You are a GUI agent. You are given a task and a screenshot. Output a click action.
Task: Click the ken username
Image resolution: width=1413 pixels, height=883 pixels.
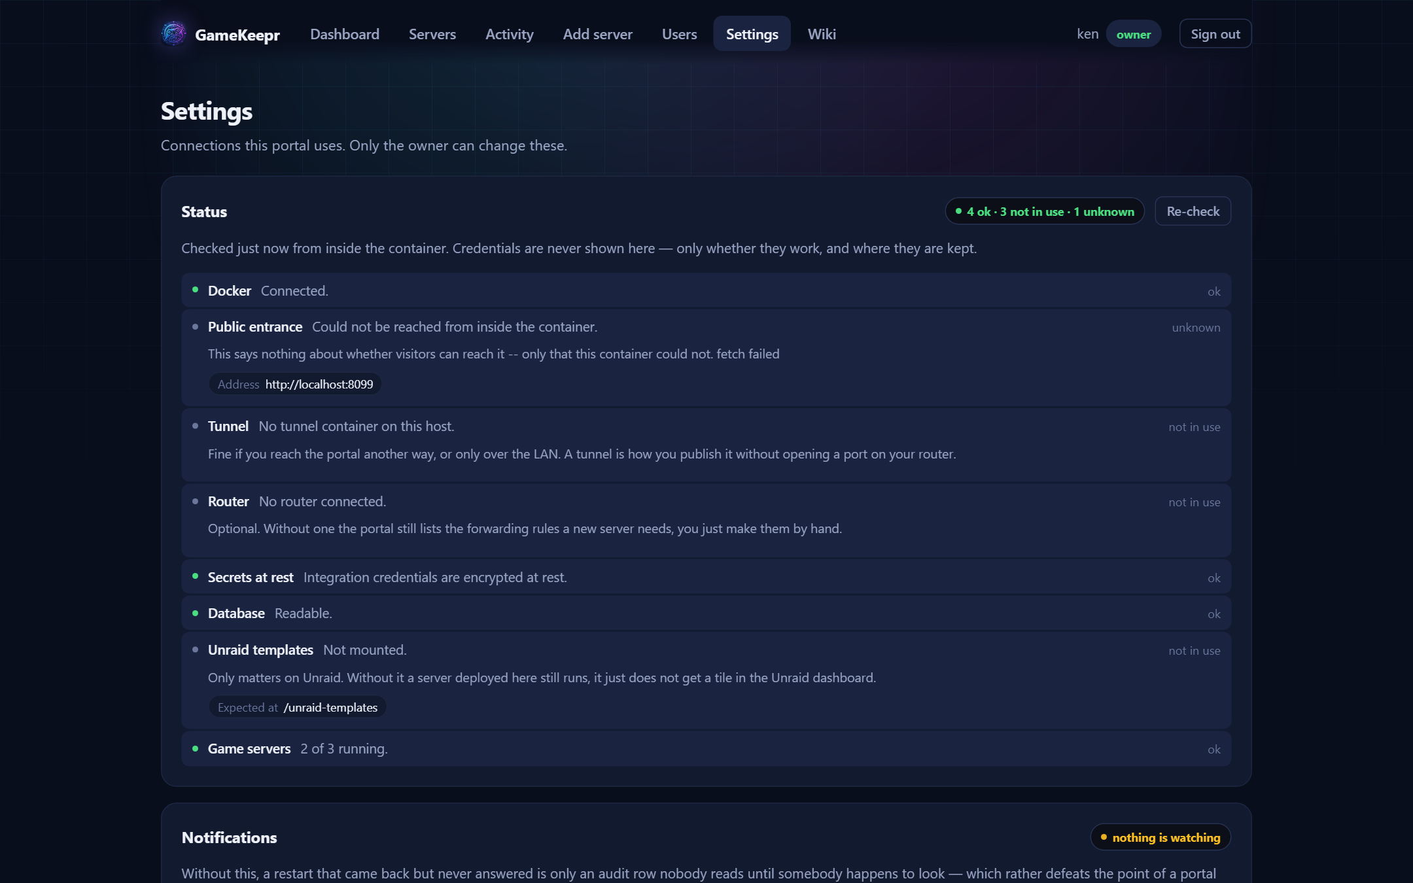point(1087,34)
